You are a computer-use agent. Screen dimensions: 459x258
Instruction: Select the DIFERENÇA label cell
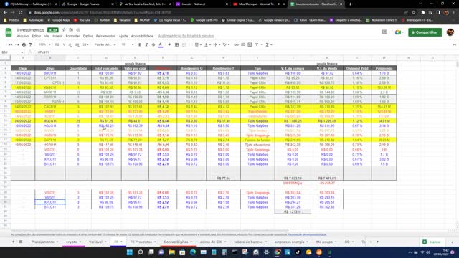click(x=293, y=183)
